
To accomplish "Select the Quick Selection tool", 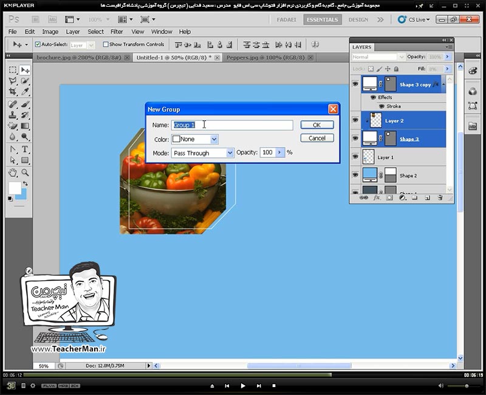I will point(25,81).
